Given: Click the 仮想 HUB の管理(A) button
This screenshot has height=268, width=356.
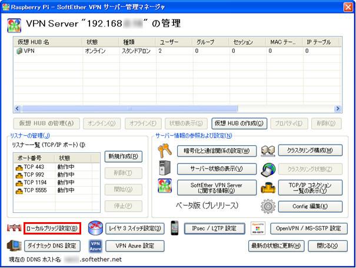Looking at the screenshot, I should [46, 123].
